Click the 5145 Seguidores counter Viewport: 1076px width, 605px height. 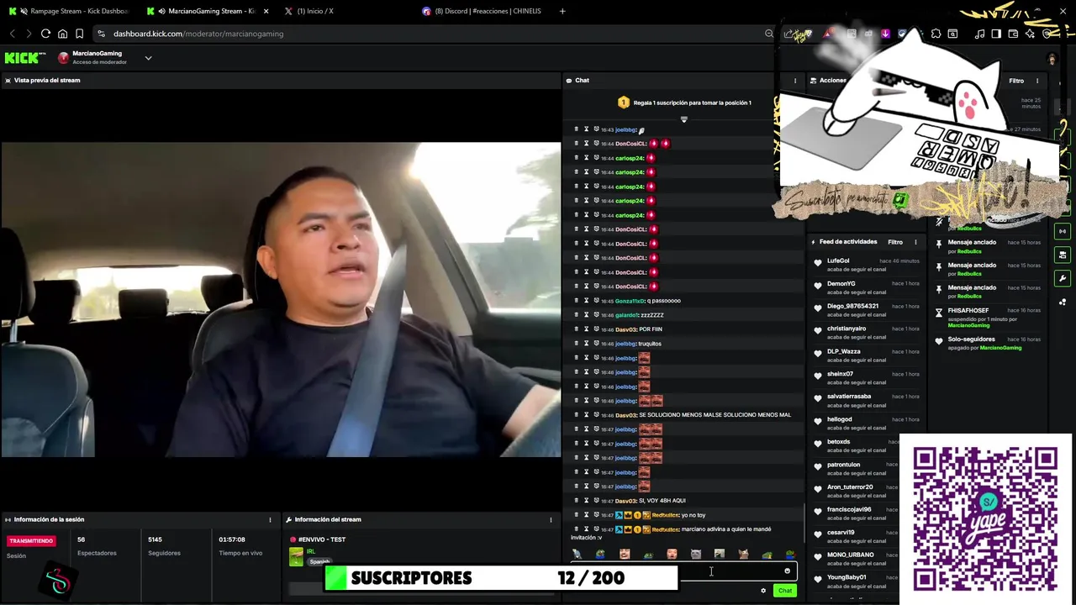155,539
